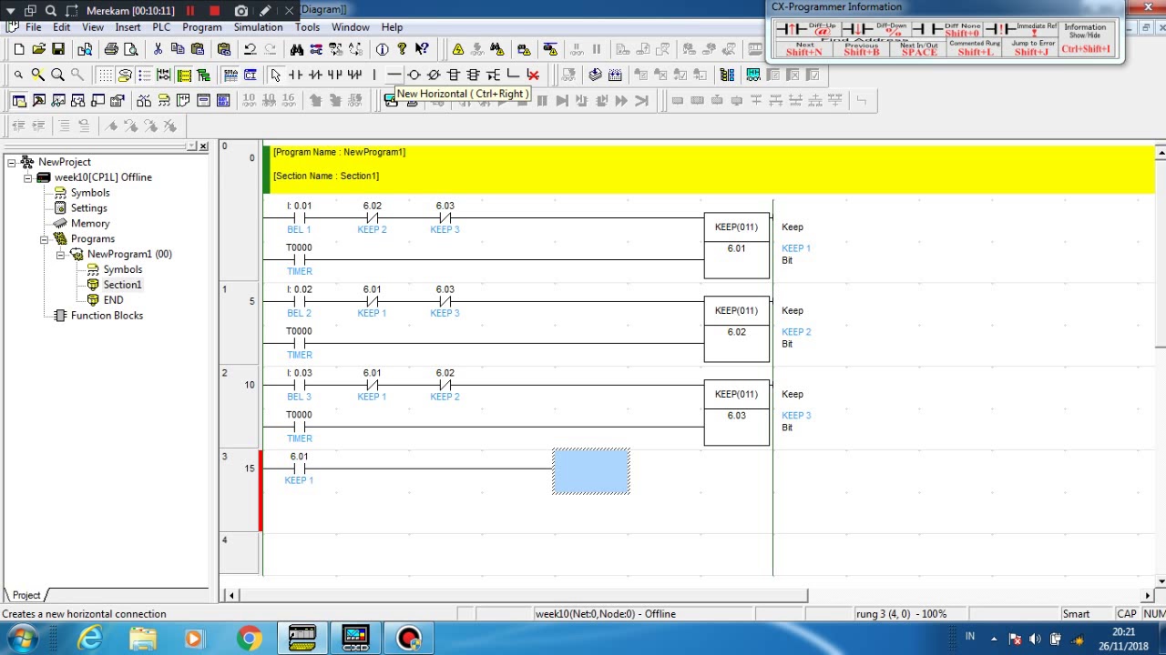Open a project with the folder icon
1166x655 pixels.
click(38, 49)
